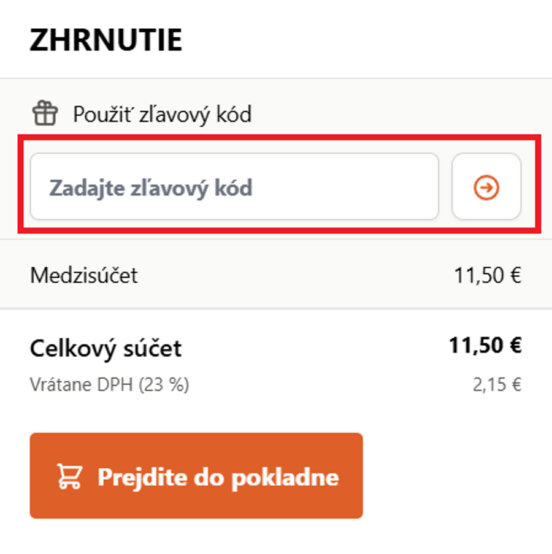Activate the orange arrow icon beside code field
Image resolution: width=552 pixels, height=554 pixels.
point(485,187)
